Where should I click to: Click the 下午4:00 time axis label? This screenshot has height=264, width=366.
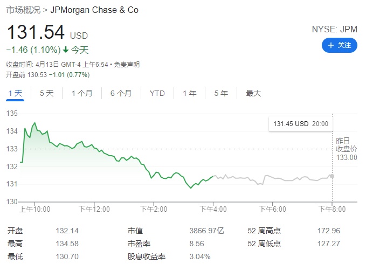pyautogui.click(x=213, y=209)
